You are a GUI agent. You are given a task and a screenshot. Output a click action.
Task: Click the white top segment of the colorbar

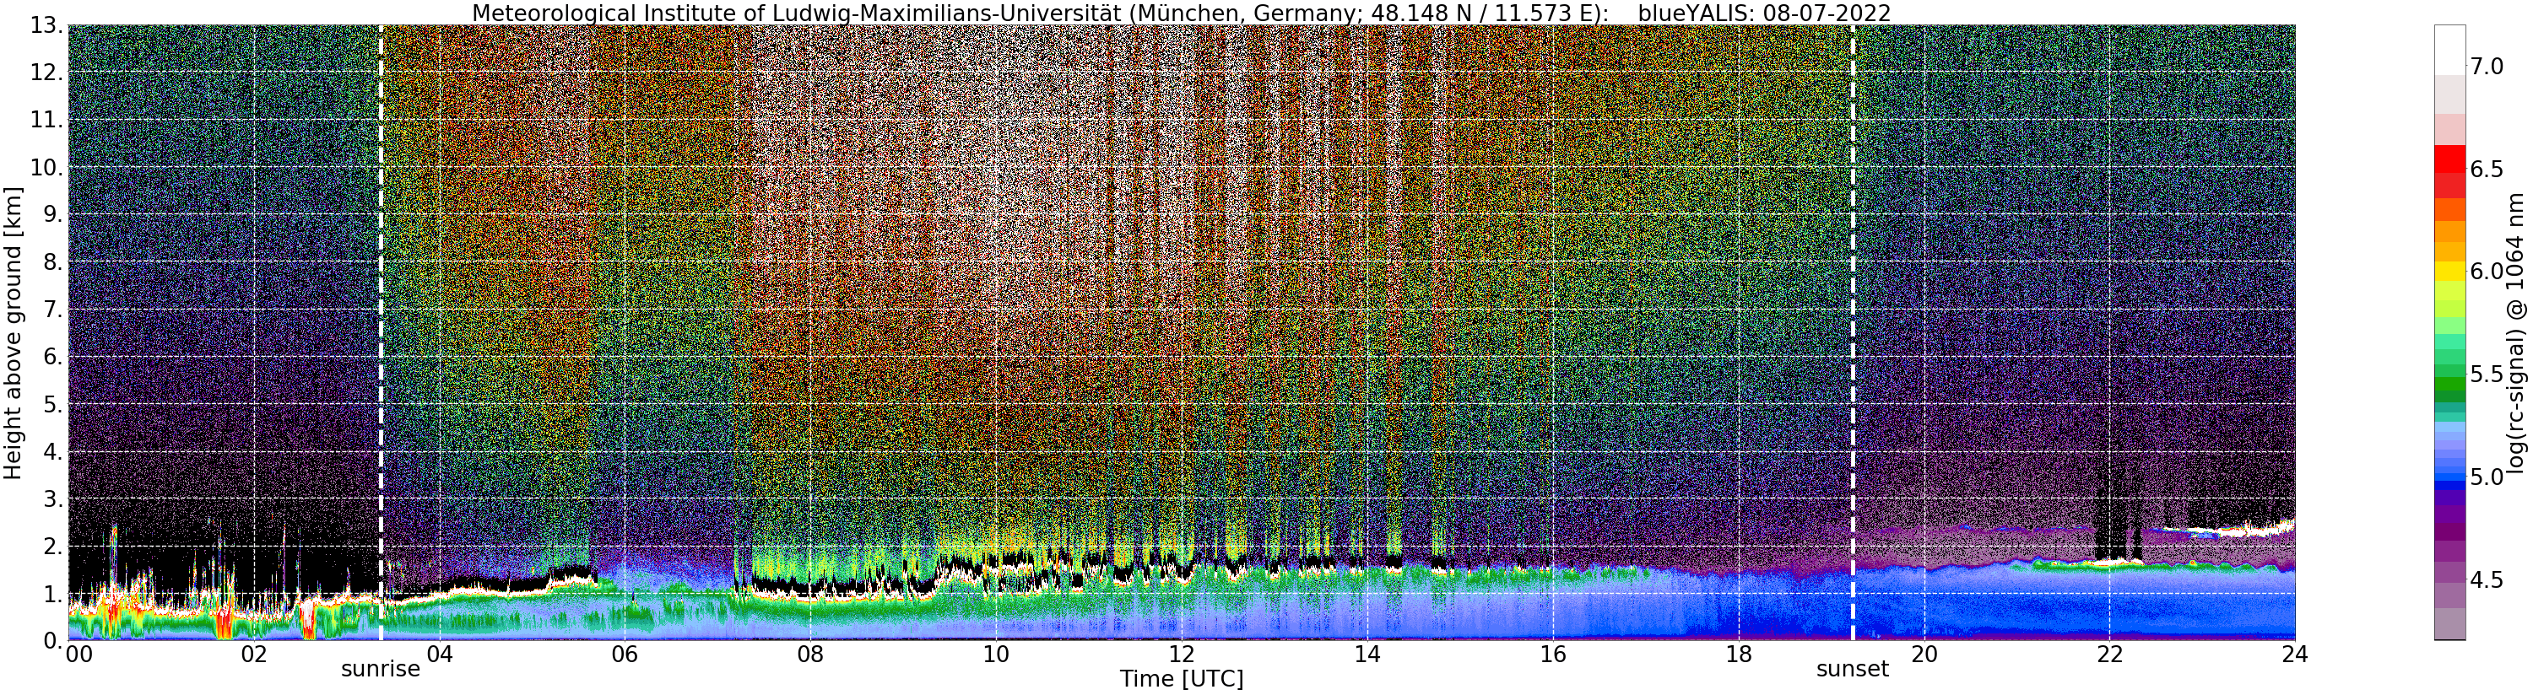point(2449,50)
